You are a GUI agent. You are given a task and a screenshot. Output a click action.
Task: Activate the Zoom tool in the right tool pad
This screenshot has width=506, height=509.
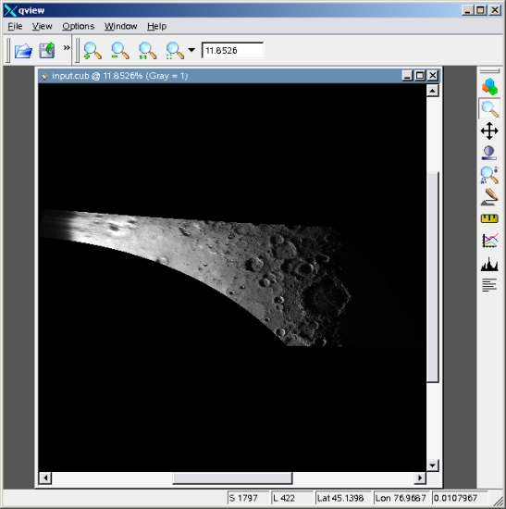(489, 109)
